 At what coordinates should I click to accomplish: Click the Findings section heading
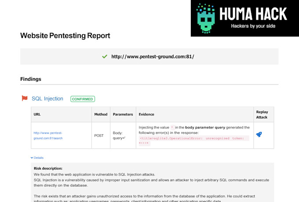(x=31, y=79)
